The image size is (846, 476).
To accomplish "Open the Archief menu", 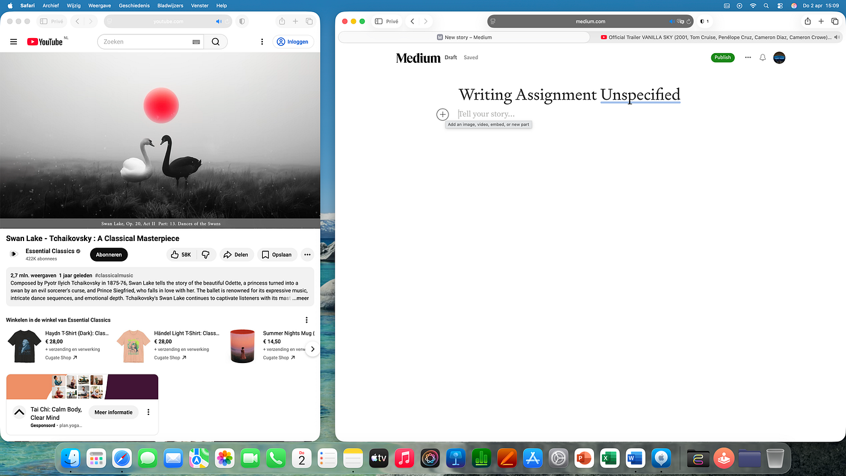I will pyautogui.click(x=51, y=5).
